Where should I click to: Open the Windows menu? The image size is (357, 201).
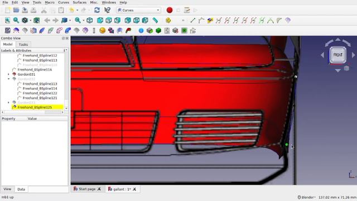[109, 2]
